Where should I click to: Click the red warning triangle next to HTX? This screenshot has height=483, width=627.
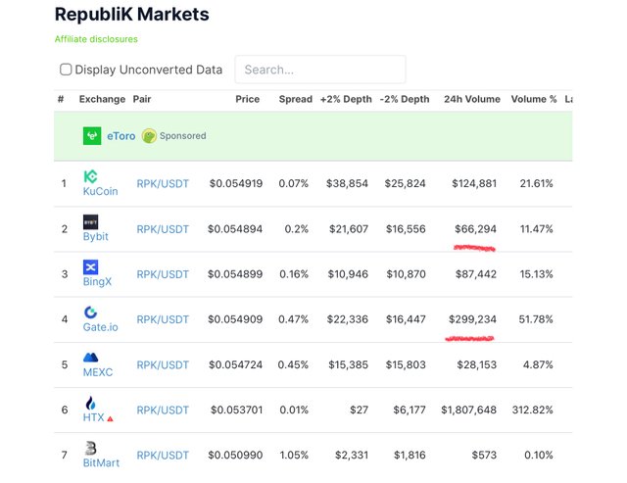[x=110, y=418]
